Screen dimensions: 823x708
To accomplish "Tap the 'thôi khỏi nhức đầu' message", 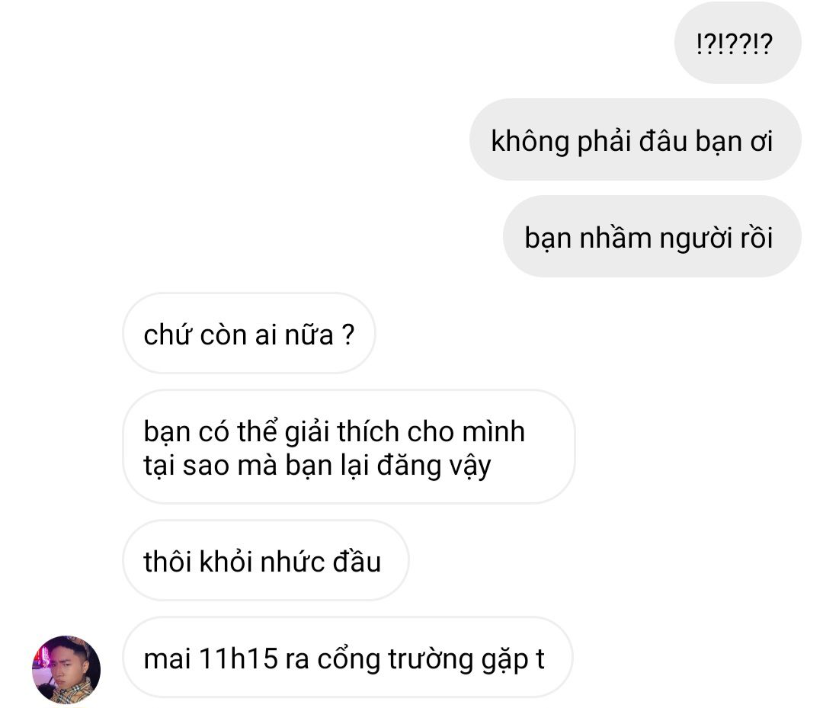I will coord(266,560).
